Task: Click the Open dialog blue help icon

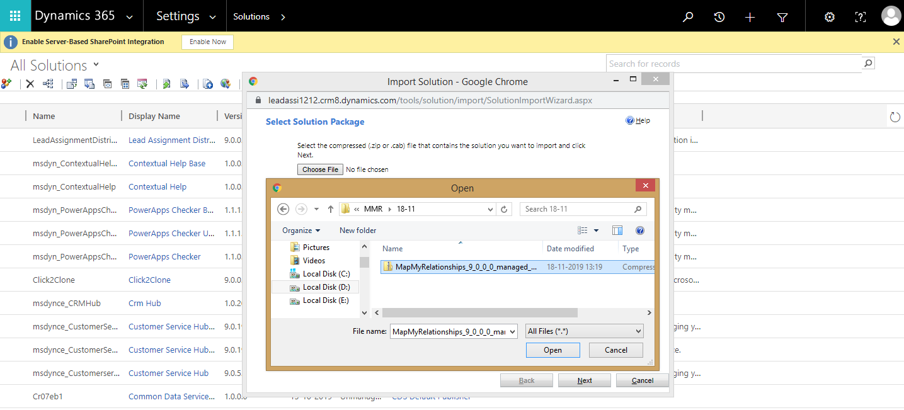Action: (640, 231)
